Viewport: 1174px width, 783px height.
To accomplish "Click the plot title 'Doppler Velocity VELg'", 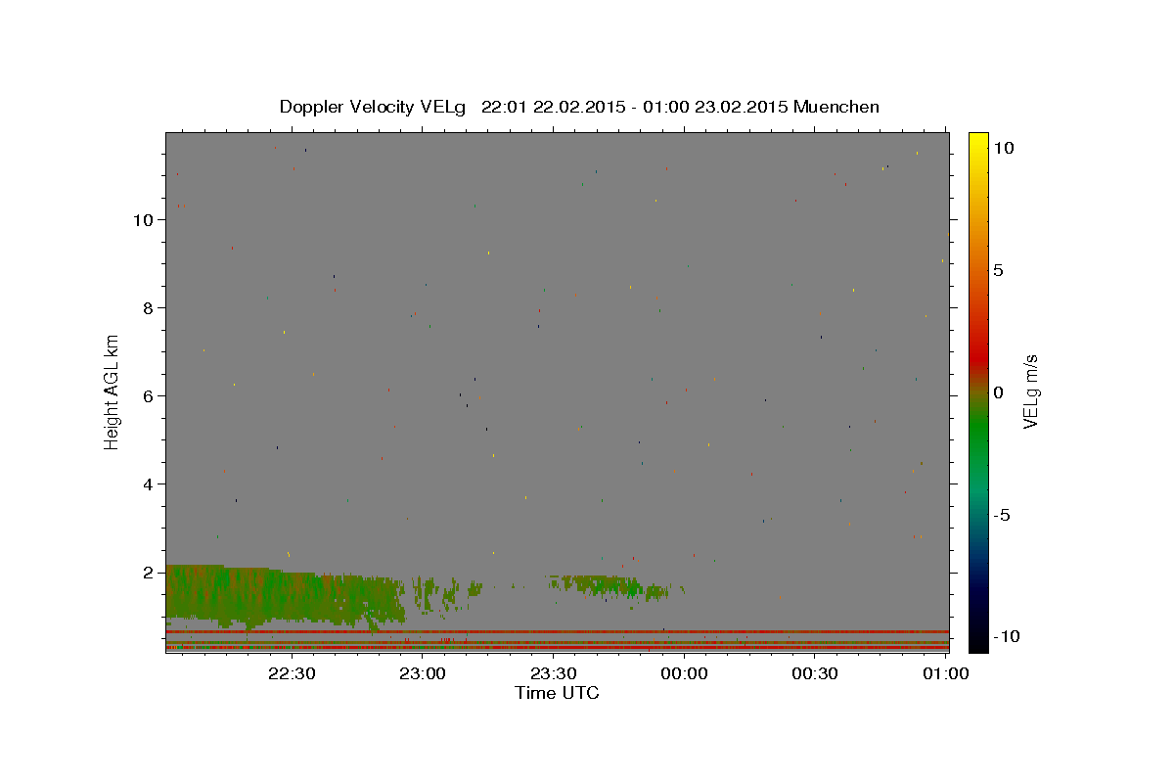I will 374,107.
